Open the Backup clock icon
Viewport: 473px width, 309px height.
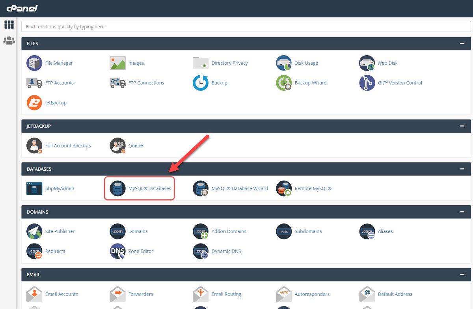[201, 83]
